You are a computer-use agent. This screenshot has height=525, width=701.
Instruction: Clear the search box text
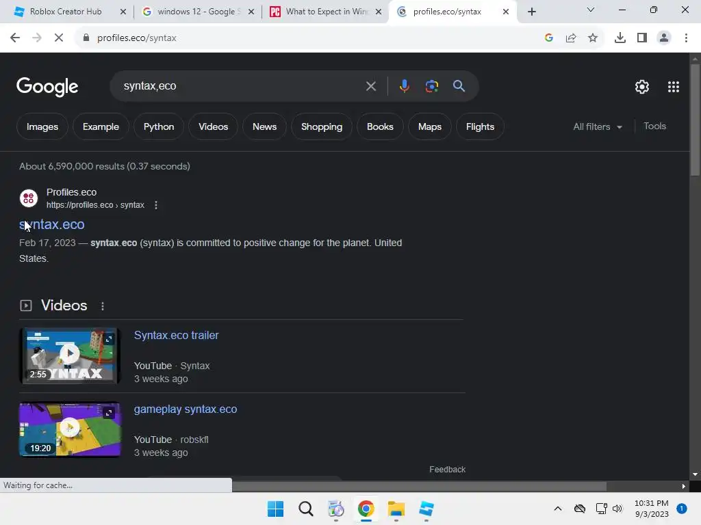[371, 86]
